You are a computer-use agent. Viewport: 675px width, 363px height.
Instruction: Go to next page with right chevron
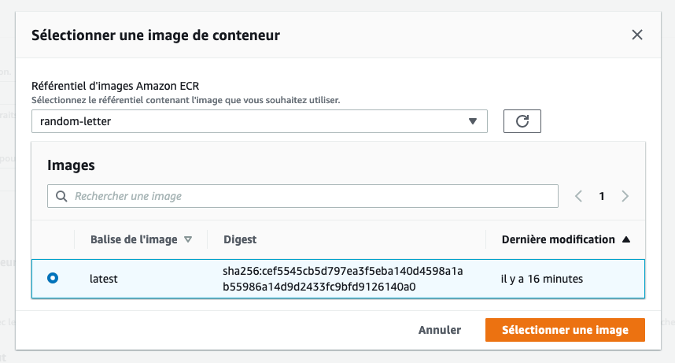click(625, 196)
